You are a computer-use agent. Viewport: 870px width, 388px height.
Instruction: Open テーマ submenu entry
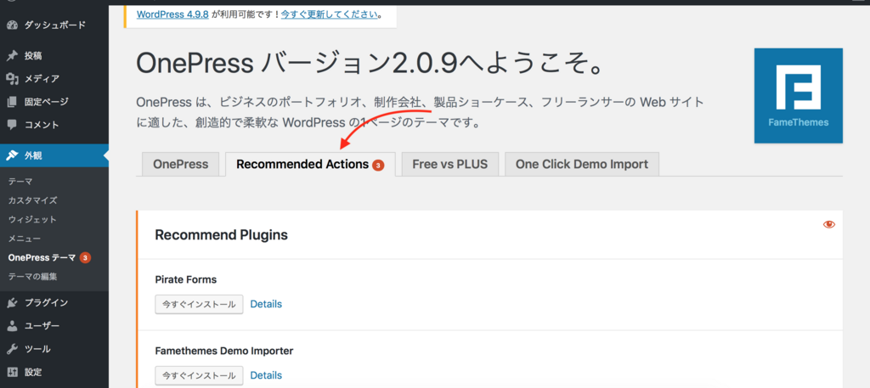(20, 181)
